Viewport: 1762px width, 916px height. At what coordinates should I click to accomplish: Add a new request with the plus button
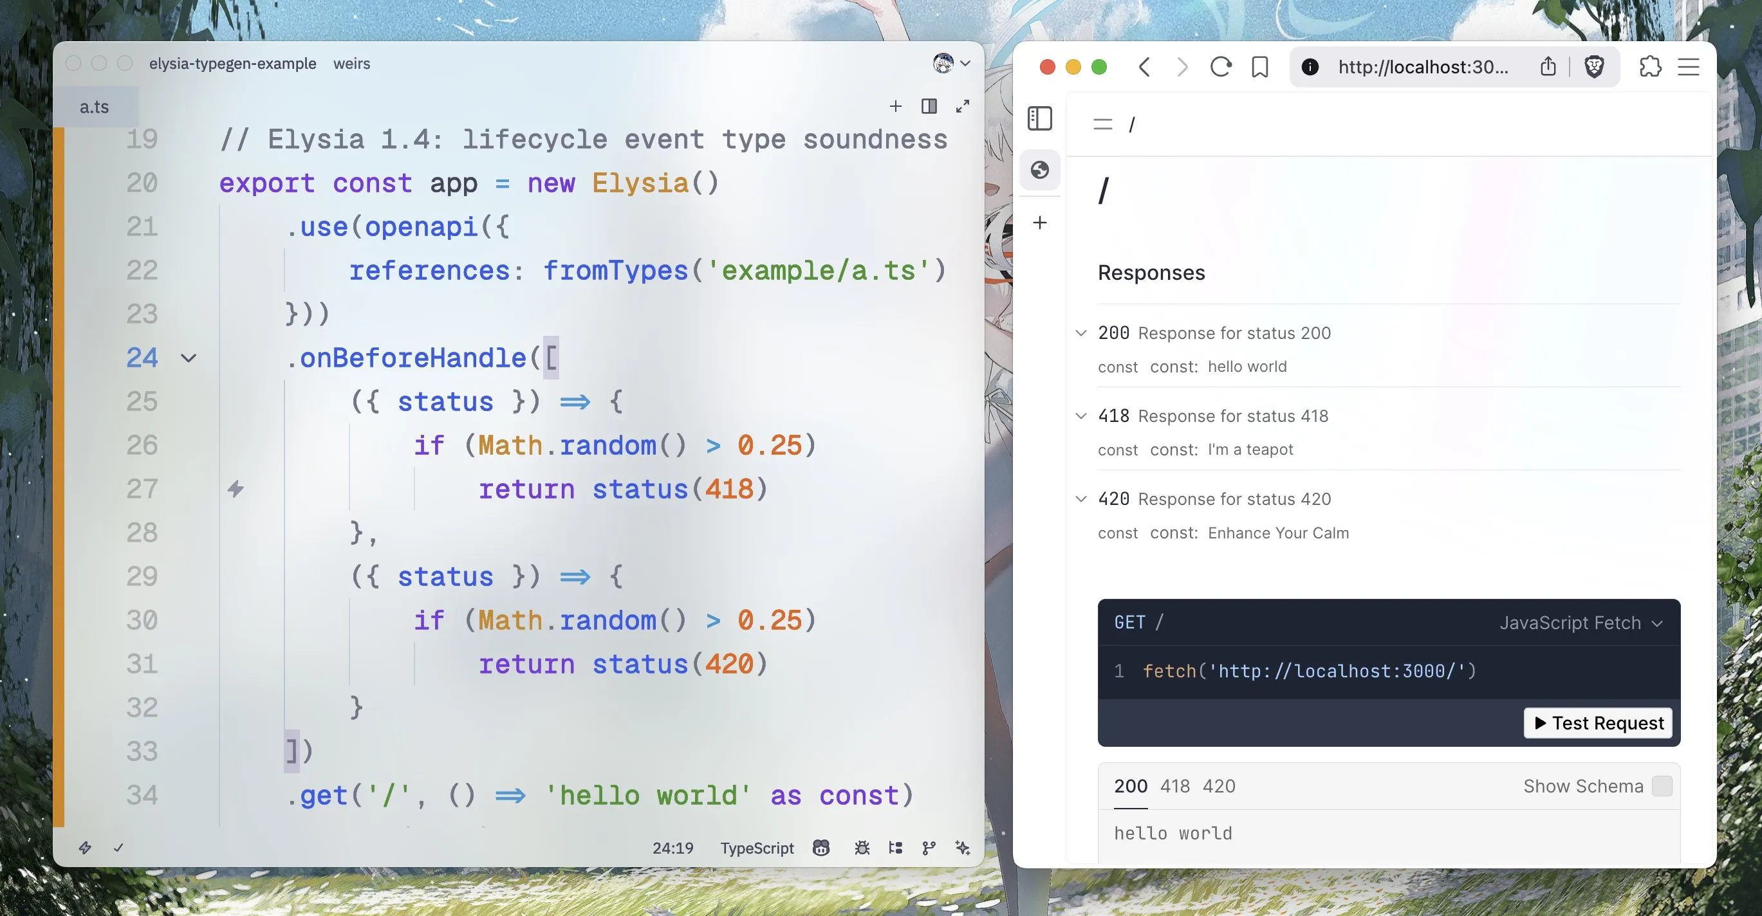1040,222
